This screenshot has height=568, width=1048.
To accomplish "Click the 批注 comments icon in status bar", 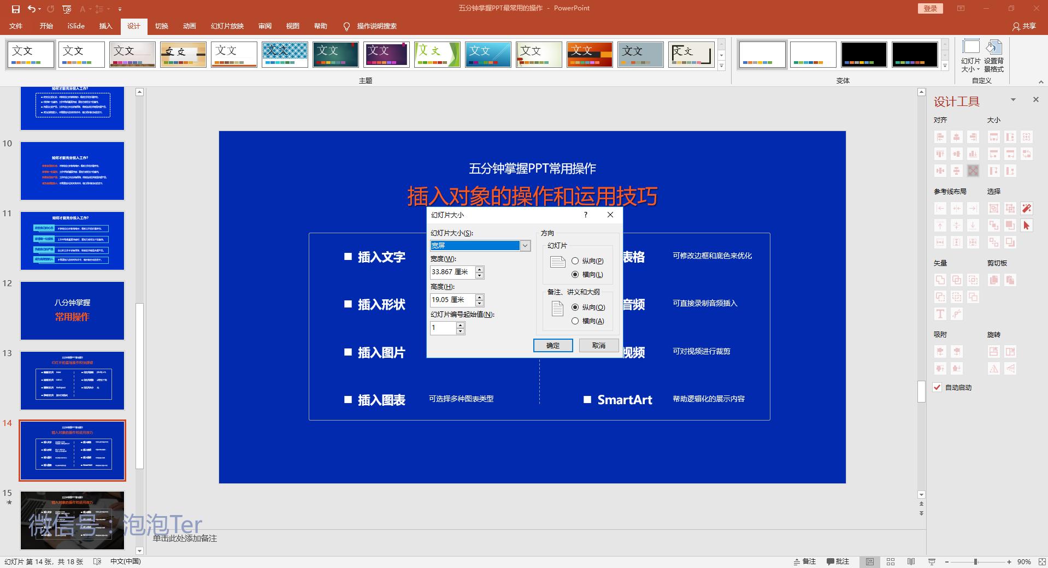I will coord(838,561).
